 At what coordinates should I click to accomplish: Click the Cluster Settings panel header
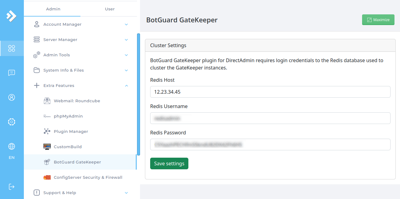click(x=270, y=45)
